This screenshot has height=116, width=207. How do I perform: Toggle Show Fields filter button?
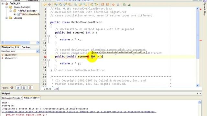tap(18, 88)
